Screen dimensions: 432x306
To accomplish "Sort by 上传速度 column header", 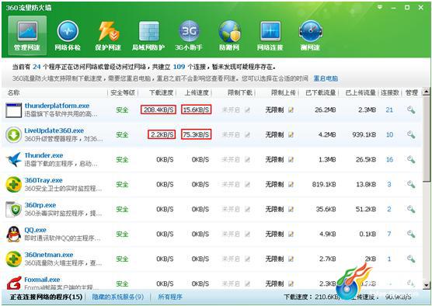I will pos(197,93).
